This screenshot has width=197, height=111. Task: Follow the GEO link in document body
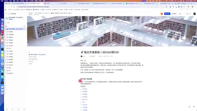[83, 102]
